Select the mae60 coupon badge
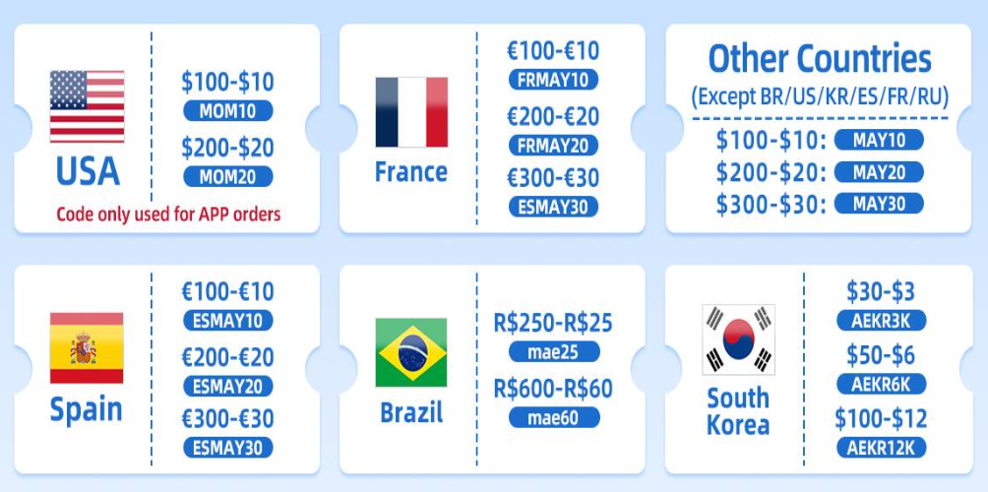 click(554, 417)
